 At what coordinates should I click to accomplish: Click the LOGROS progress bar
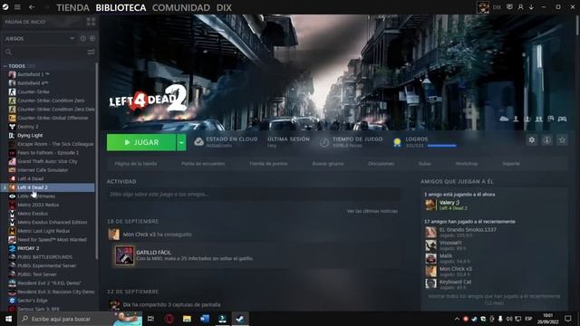[x=441, y=146]
